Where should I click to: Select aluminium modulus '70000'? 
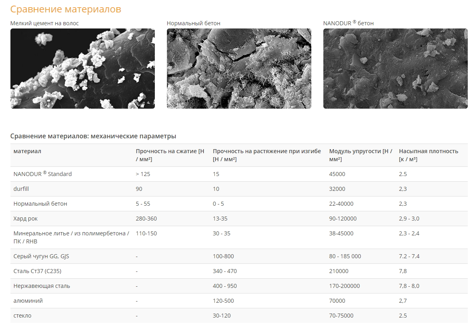point(337,301)
